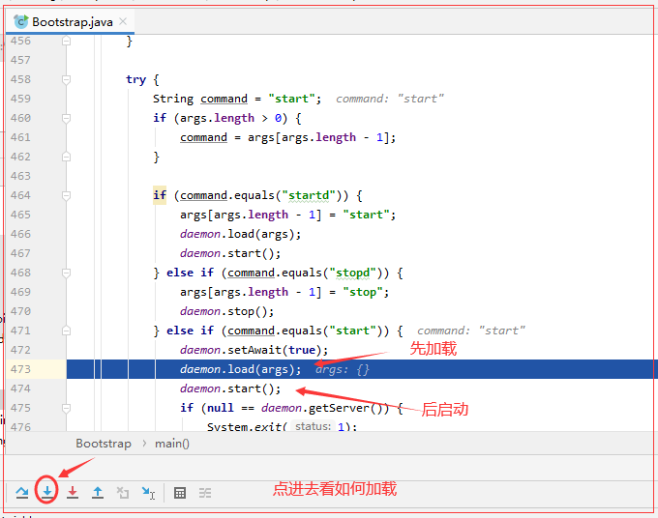Click the Force Step Into icon

tap(73, 492)
